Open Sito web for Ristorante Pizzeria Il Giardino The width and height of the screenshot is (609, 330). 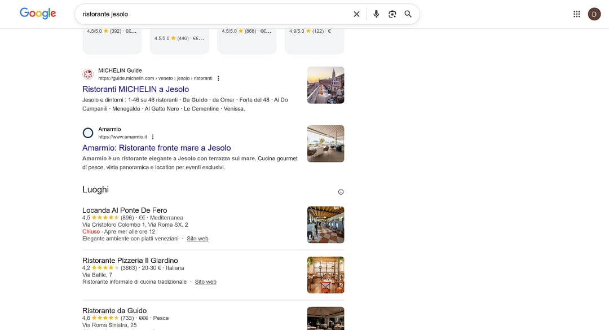(205, 281)
